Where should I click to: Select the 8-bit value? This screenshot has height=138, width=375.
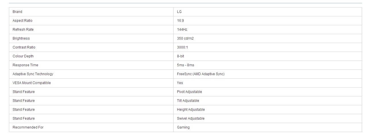pos(180,56)
